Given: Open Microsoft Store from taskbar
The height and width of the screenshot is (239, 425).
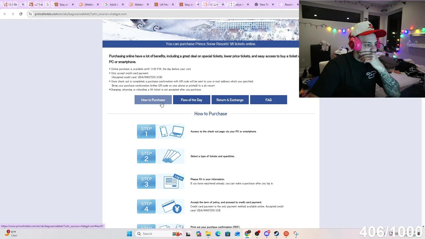Looking at the screenshot, I should click(x=227, y=234).
